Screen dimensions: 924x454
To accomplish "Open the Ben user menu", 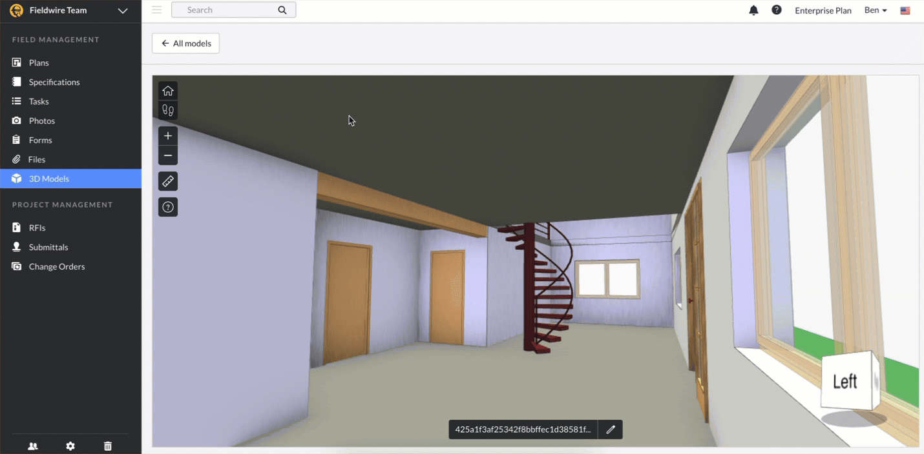I will click(x=876, y=10).
